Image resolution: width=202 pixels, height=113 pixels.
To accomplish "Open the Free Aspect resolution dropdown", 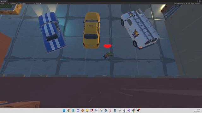I will click(27, 3).
